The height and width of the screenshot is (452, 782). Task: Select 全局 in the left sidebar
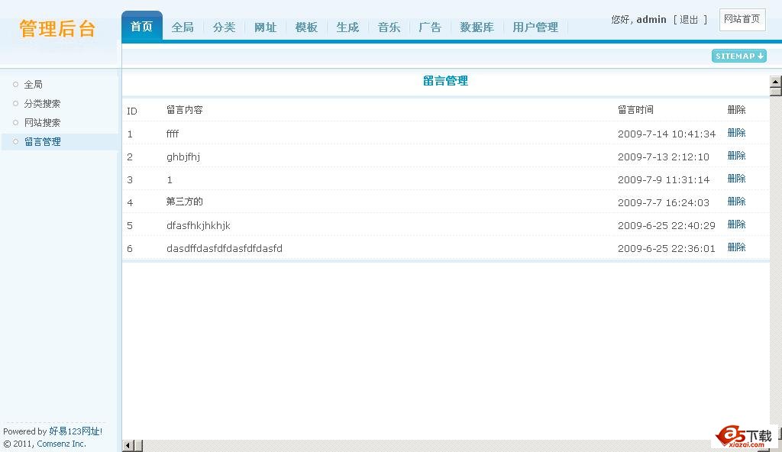[34, 85]
